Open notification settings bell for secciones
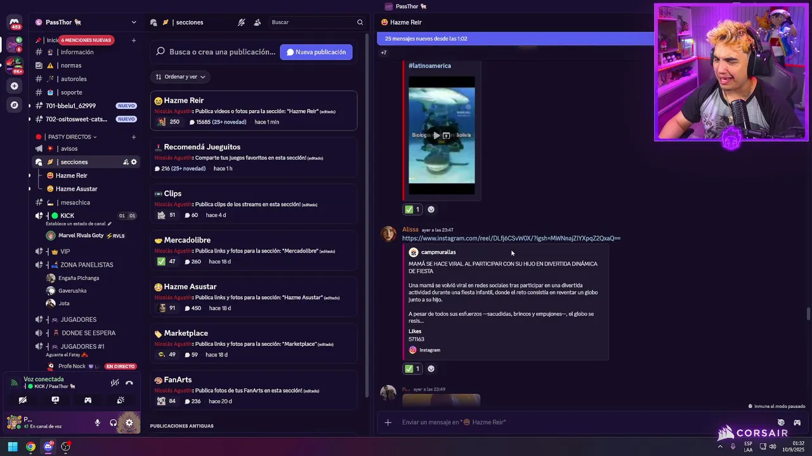 pyautogui.click(x=241, y=22)
